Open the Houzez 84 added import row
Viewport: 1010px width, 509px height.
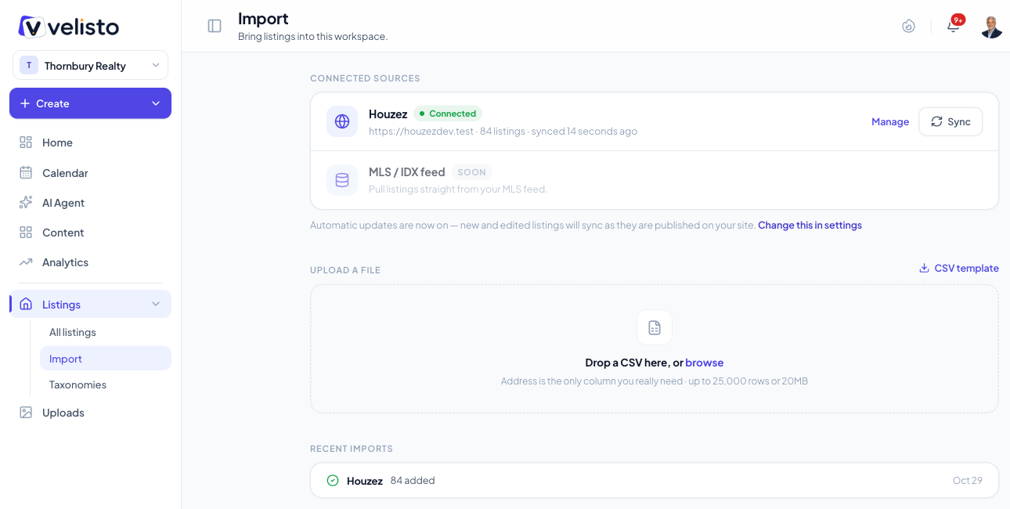(x=655, y=480)
